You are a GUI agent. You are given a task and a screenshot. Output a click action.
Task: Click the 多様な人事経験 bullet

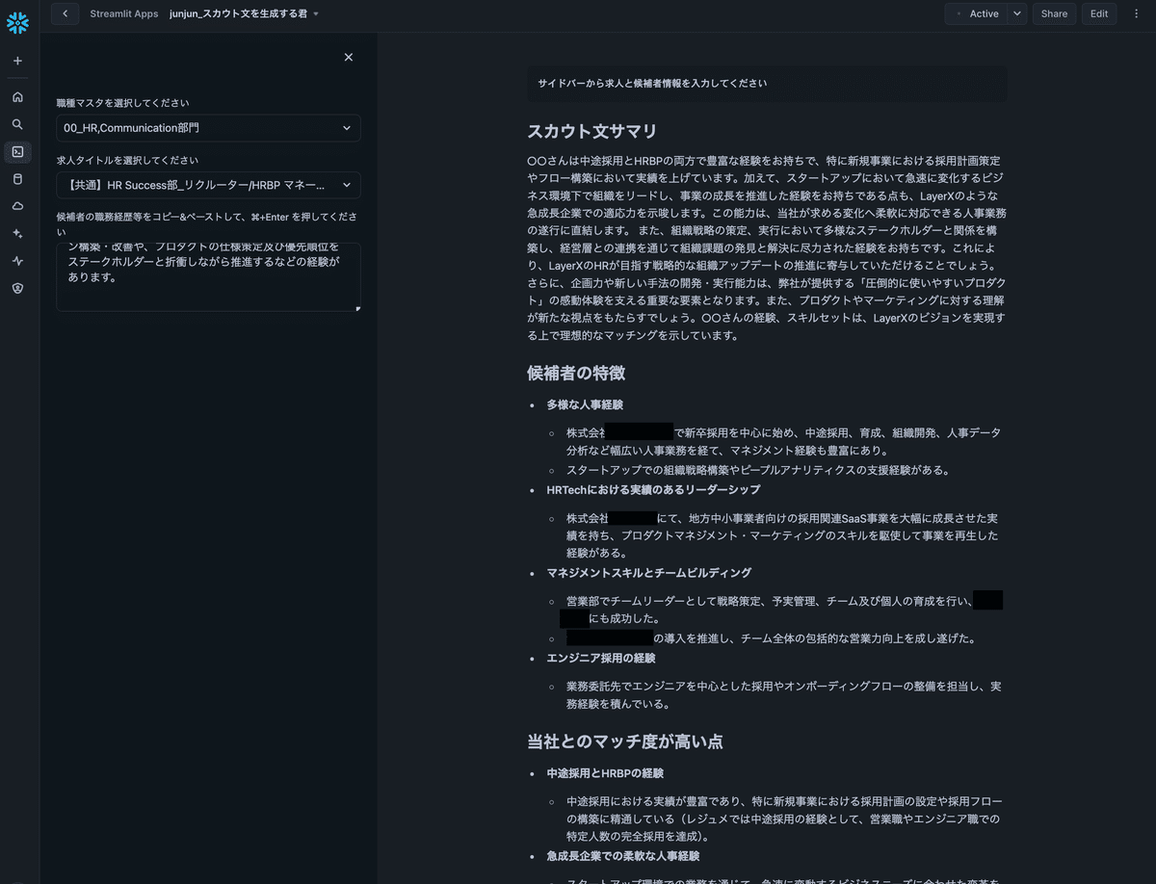click(x=585, y=404)
